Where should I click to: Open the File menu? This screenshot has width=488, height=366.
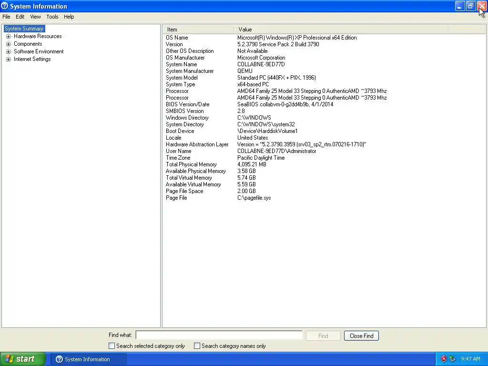point(6,17)
